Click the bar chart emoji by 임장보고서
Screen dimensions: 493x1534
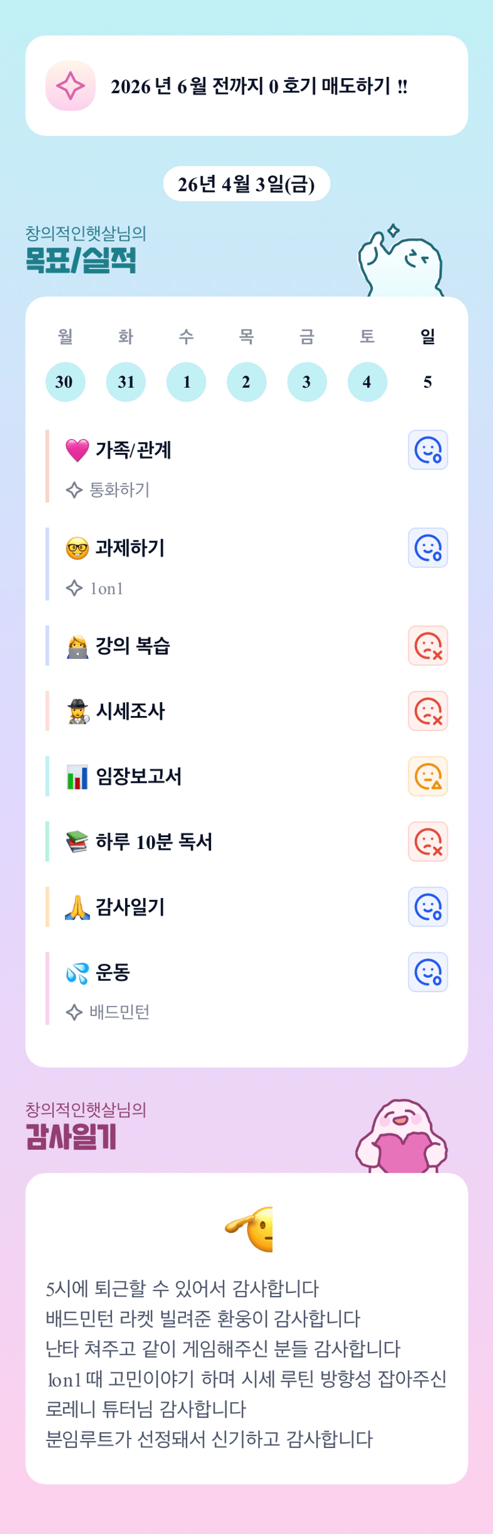[x=77, y=777]
